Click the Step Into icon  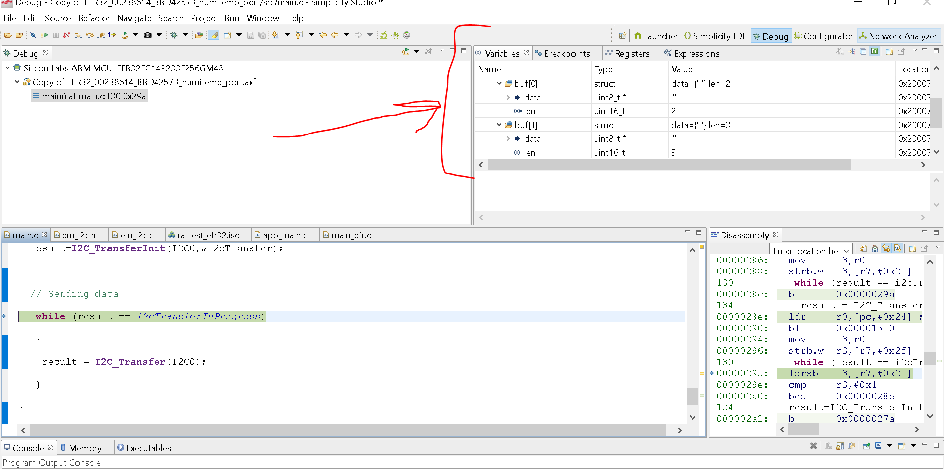[78, 35]
